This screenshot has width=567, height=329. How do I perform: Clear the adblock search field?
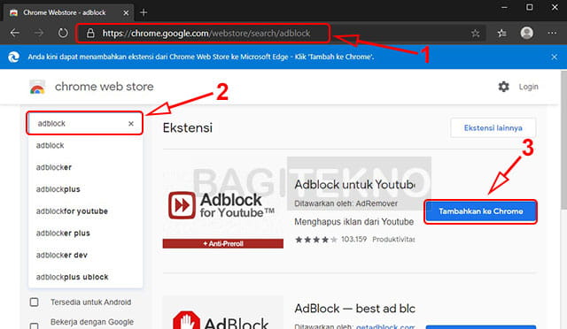pyautogui.click(x=131, y=124)
